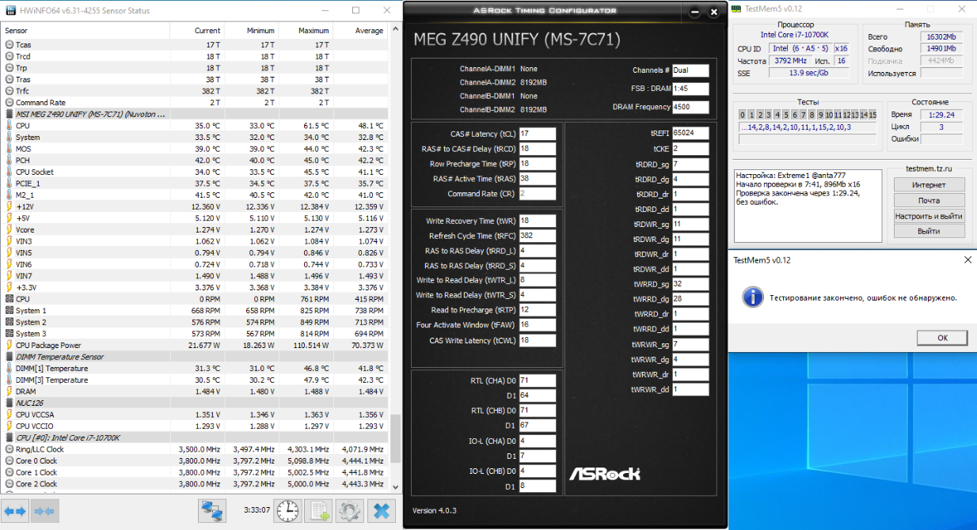Sort by the Sensor column header
Screen dimensions: 977x530
pyautogui.click(x=86, y=31)
